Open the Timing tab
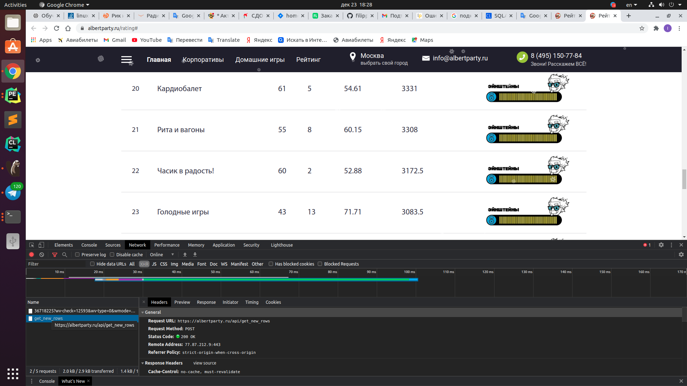The image size is (687, 386). click(252, 302)
